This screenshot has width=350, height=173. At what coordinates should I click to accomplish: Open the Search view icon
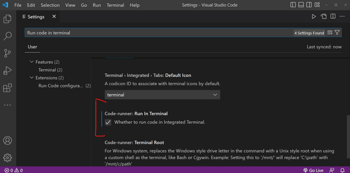tap(8, 36)
